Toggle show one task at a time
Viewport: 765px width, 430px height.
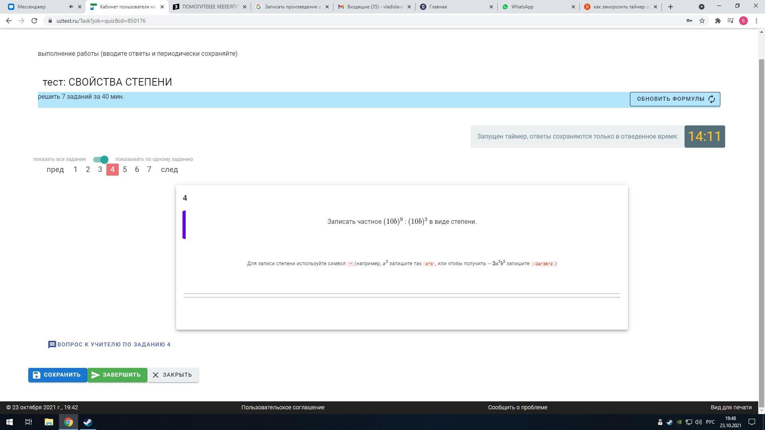[101, 160]
